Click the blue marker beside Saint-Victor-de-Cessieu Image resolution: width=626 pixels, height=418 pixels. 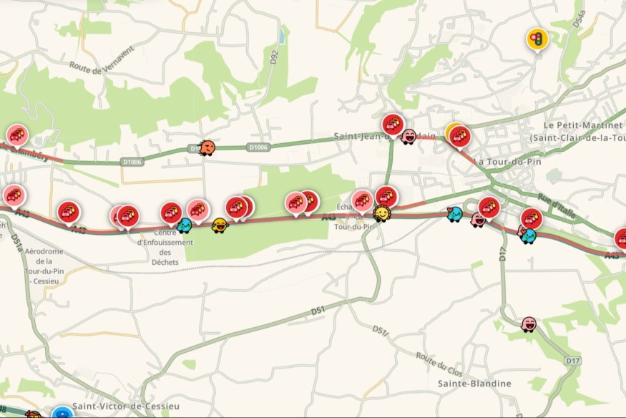click(x=62, y=412)
